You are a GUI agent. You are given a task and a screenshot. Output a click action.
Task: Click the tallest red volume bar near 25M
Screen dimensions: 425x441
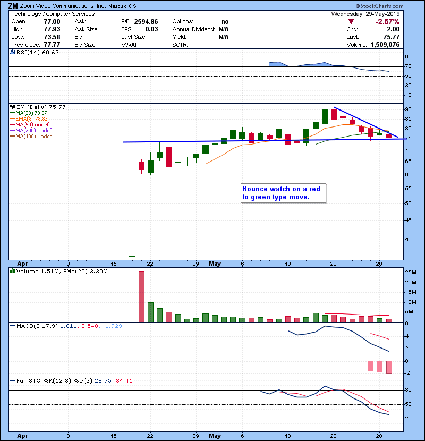tap(141, 296)
